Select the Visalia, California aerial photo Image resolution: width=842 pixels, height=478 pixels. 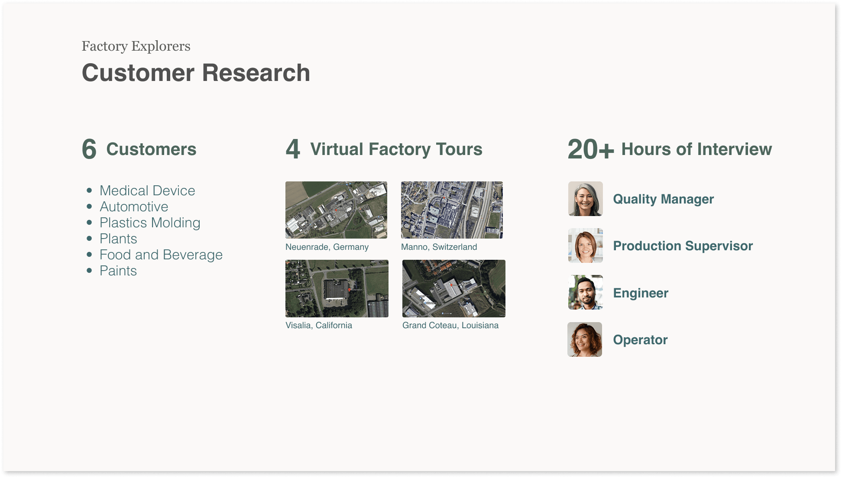pos(337,288)
